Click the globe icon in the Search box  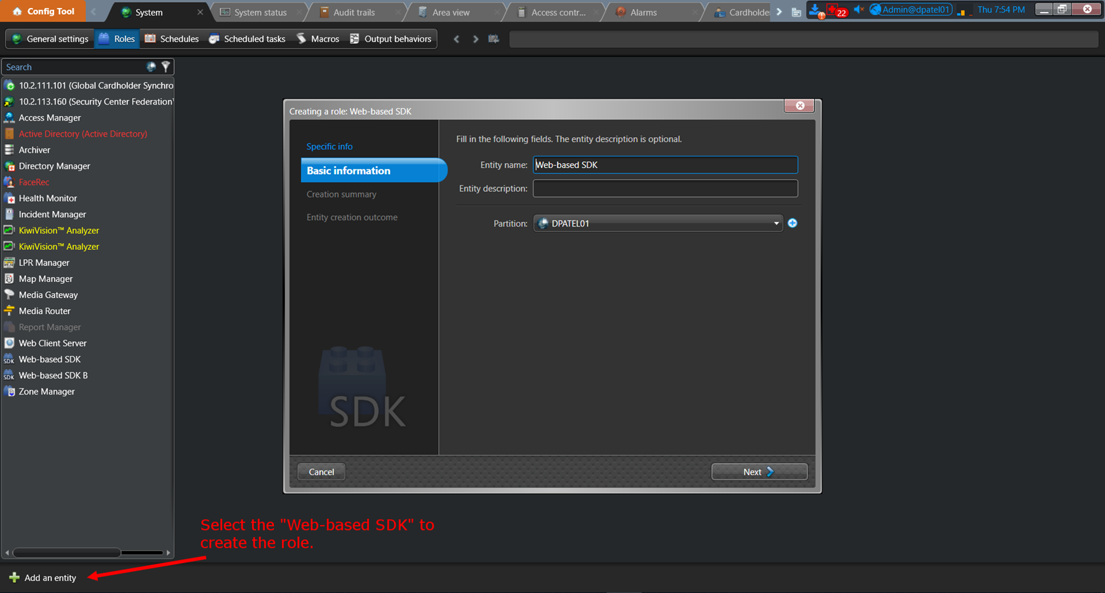(151, 67)
